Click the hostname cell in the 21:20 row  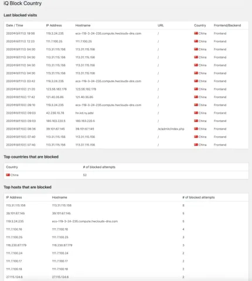coord(86,89)
